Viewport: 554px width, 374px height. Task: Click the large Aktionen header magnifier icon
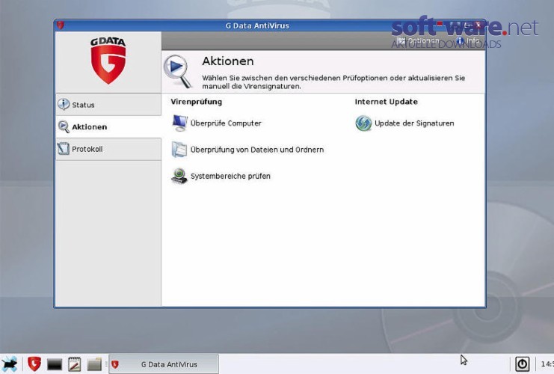pos(178,71)
